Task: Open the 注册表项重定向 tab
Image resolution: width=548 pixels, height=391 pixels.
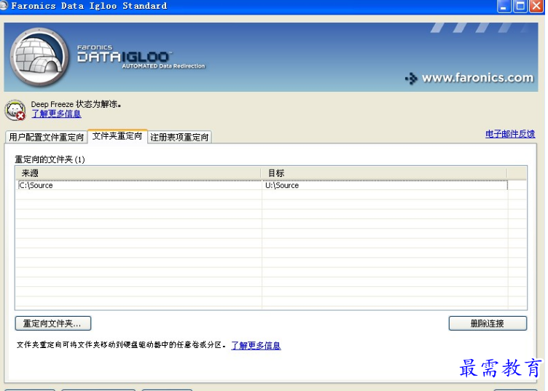Action: pyautogui.click(x=179, y=137)
